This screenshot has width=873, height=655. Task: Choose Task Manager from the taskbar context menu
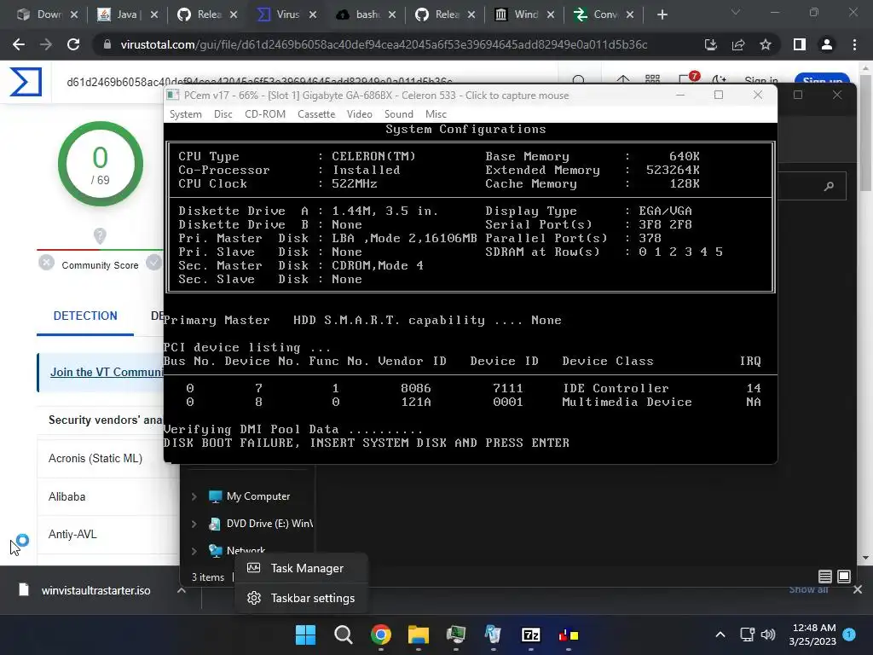click(301, 568)
